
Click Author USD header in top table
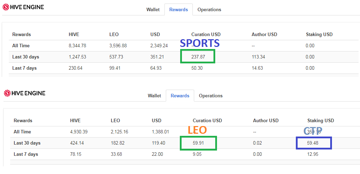tap(264, 34)
